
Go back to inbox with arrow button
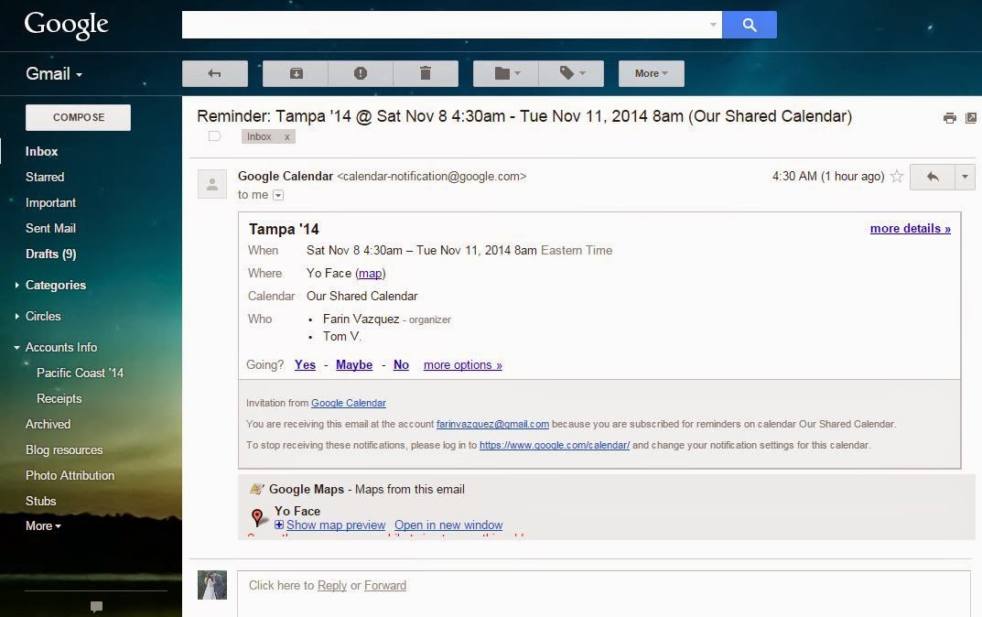pos(215,73)
